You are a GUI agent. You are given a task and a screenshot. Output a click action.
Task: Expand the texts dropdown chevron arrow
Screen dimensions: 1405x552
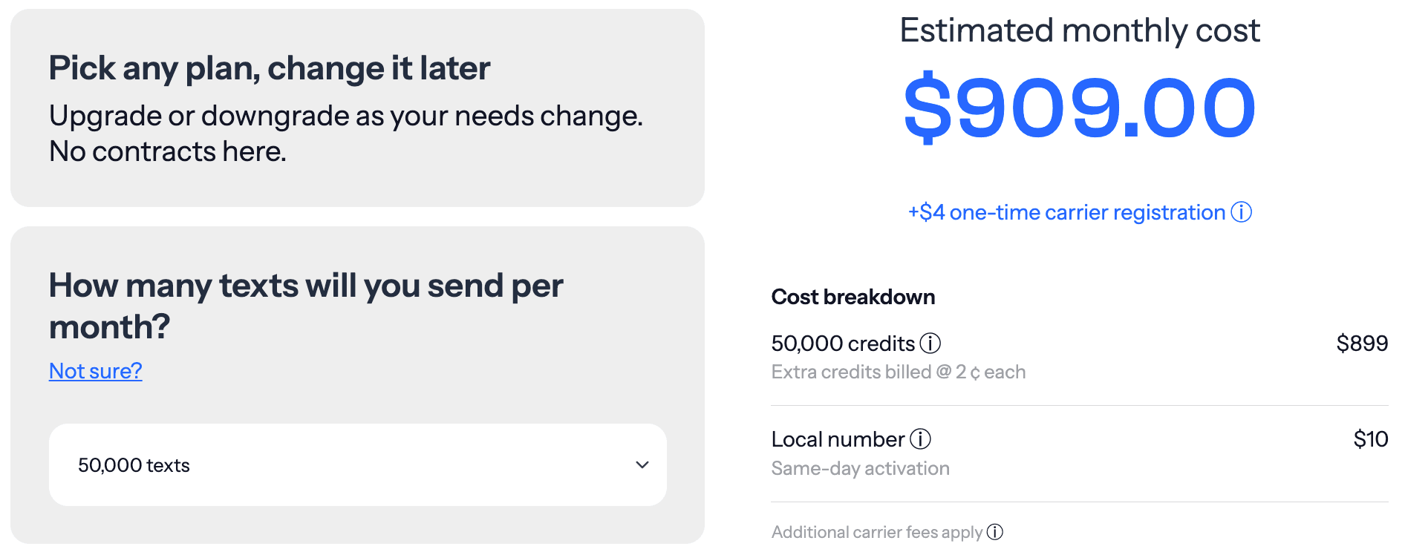642,465
